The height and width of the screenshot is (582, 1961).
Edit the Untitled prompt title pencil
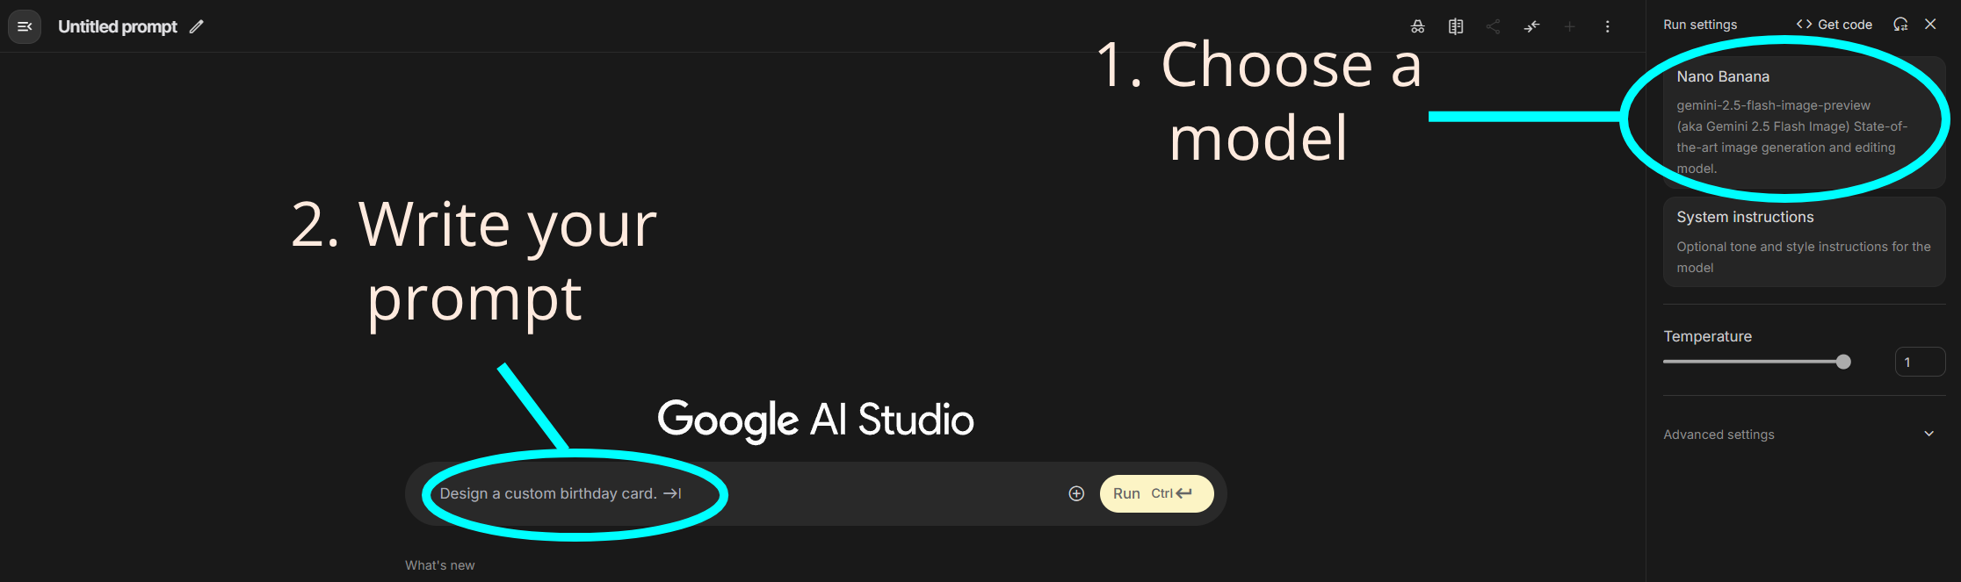pos(197,26)
